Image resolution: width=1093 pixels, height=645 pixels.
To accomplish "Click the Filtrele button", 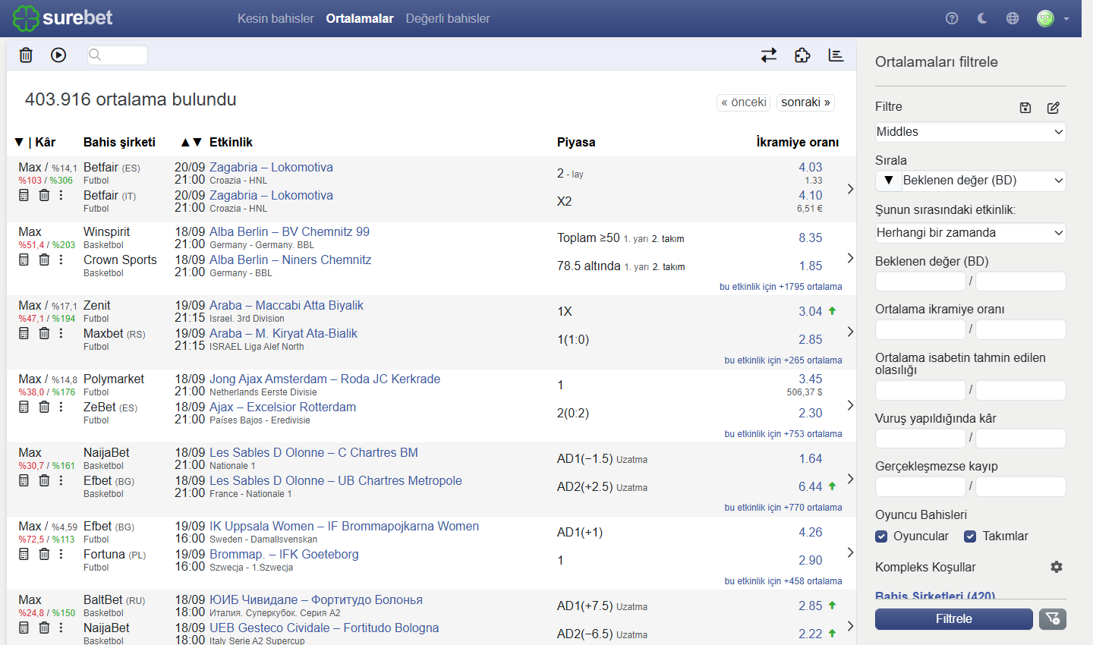I will 954,619.
